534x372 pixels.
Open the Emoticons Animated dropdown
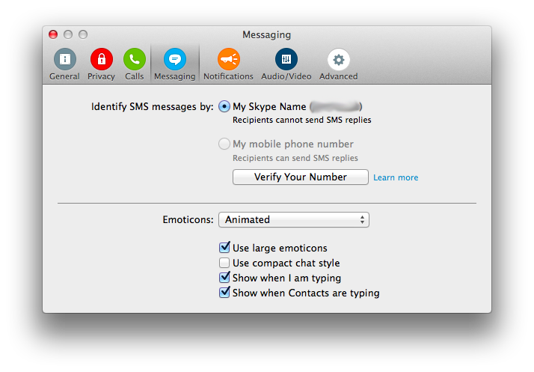tap(294, 219)
